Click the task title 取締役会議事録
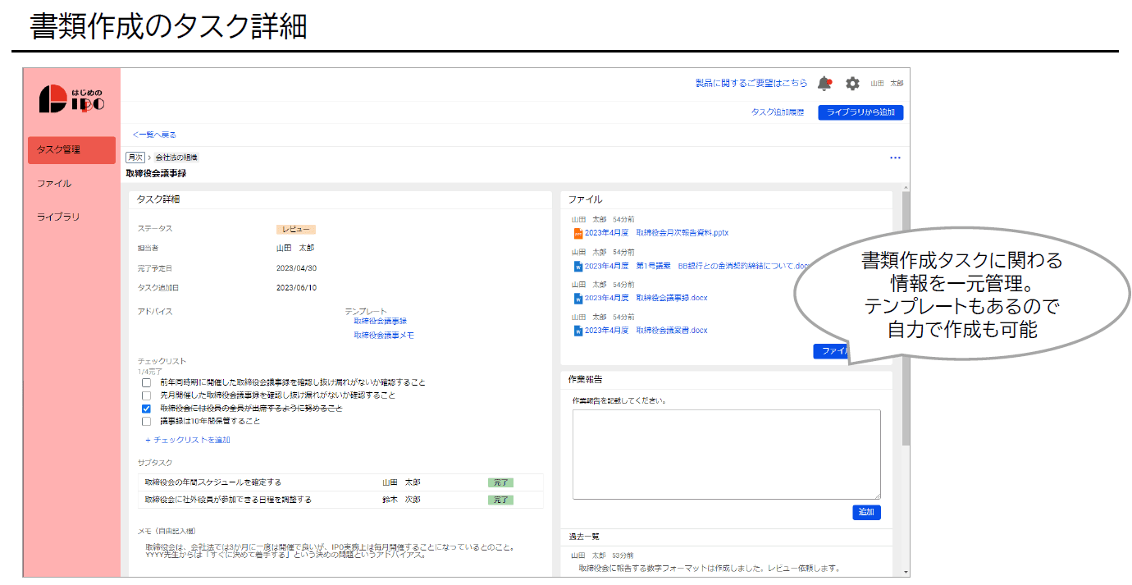1132x585 pixels. coord(156,173)
